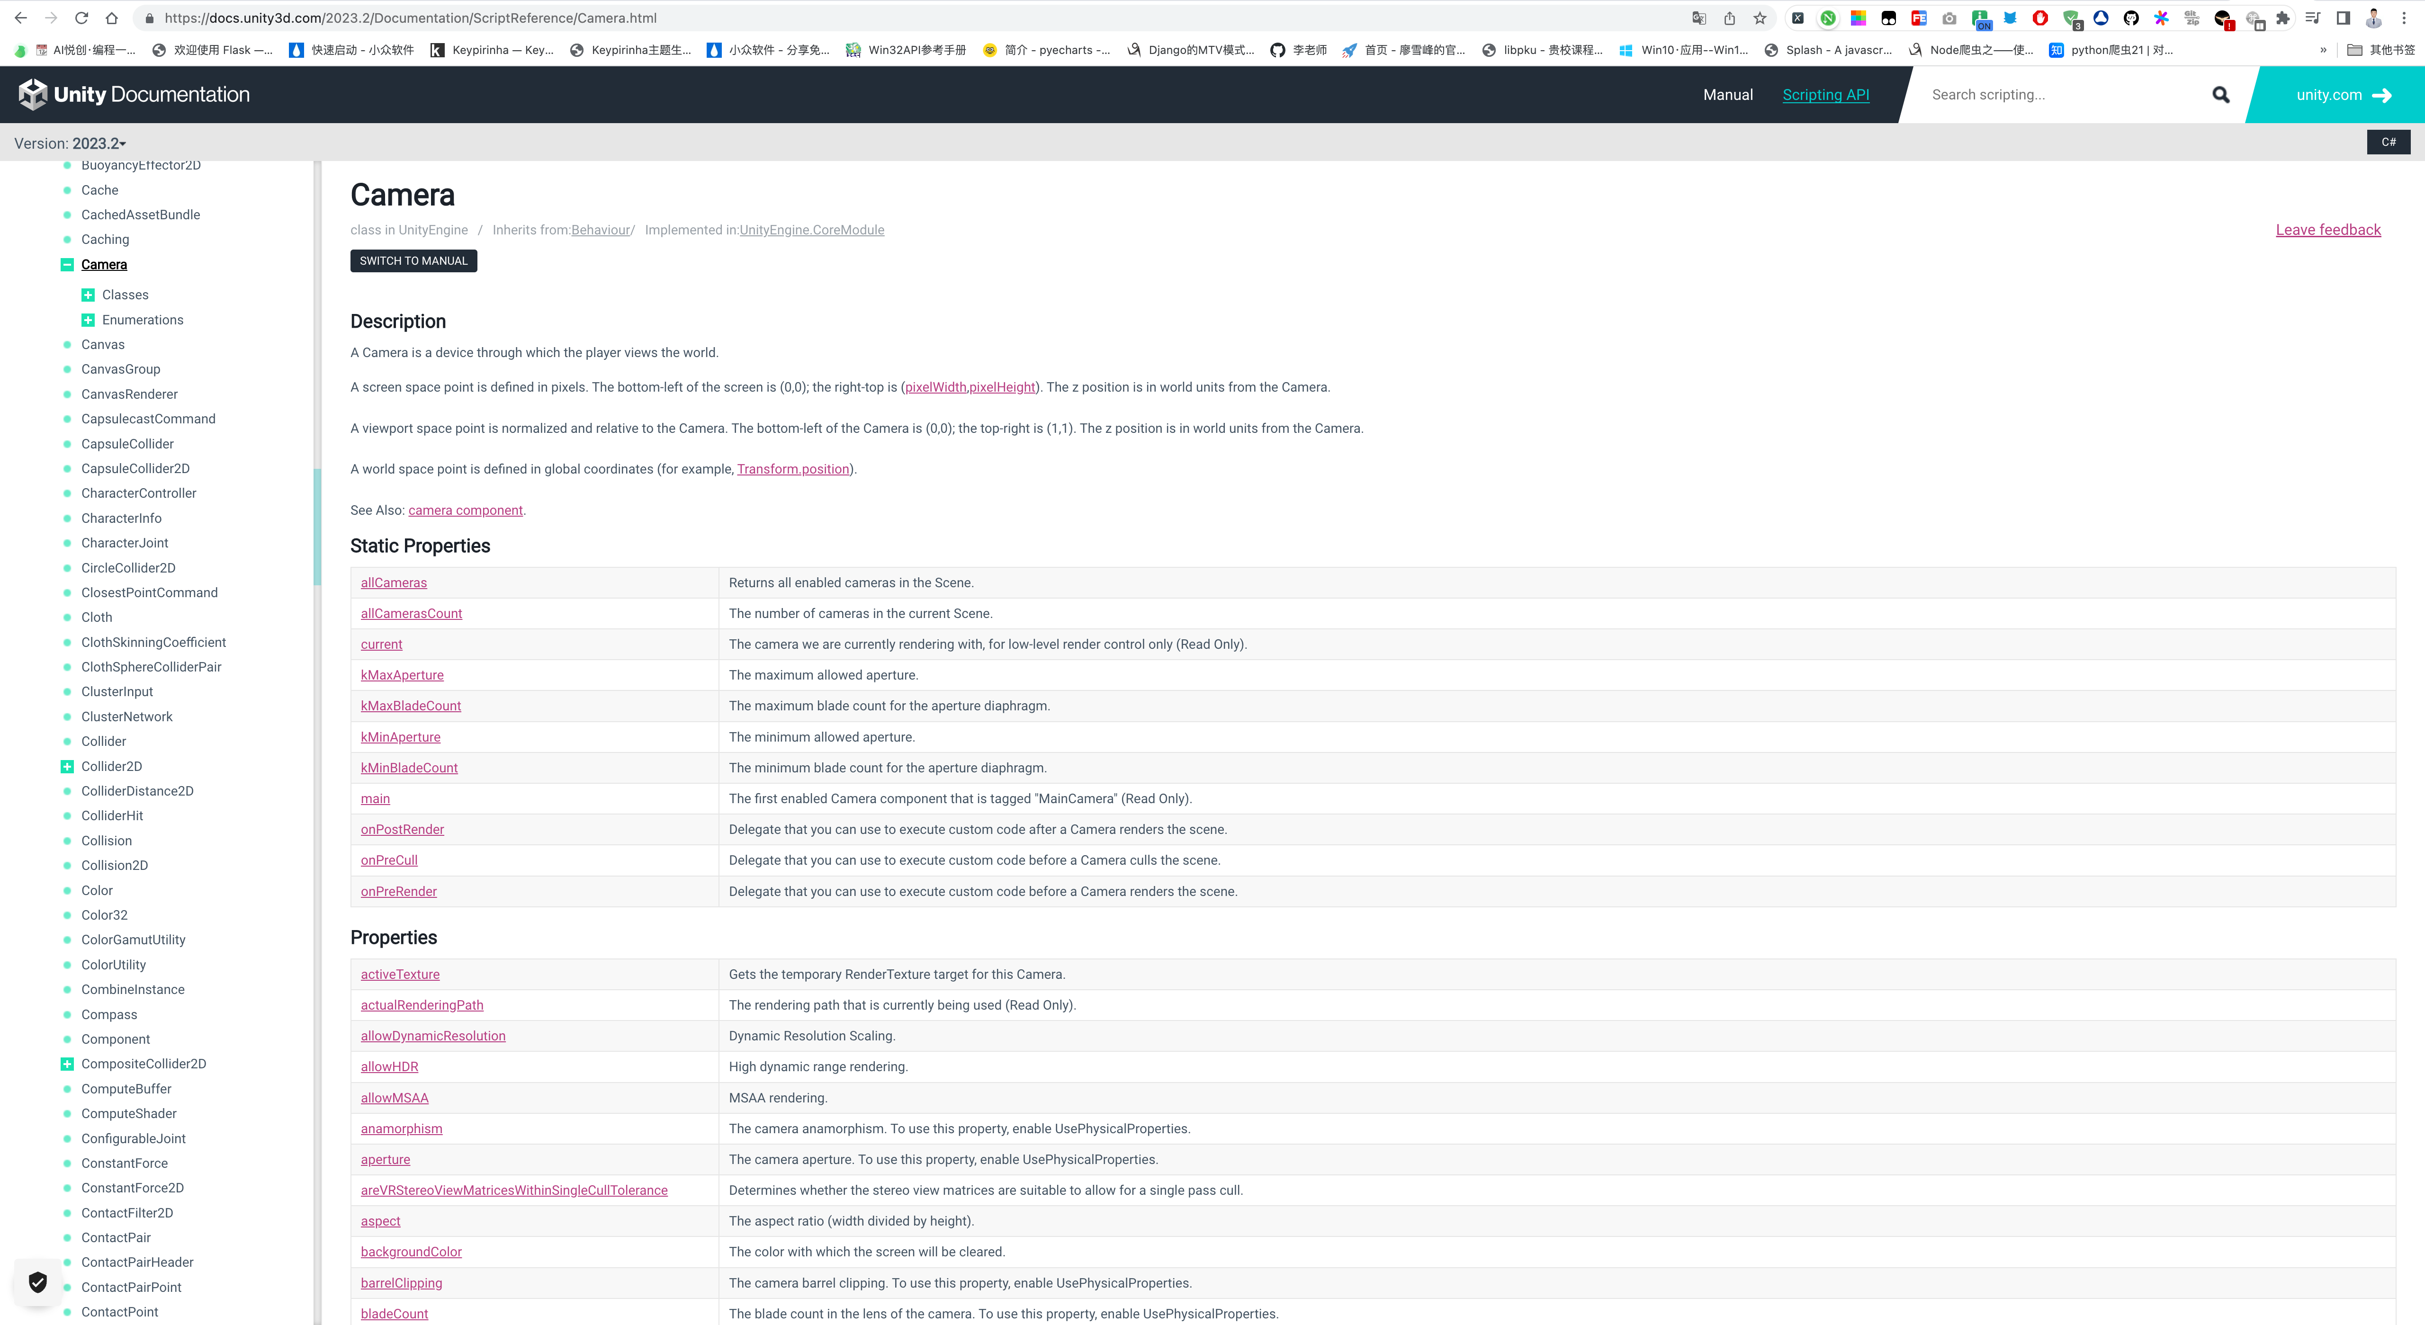Open the blue cat extension icon
This screenshot has width=2425, height=1325.
pos(2010,18)
